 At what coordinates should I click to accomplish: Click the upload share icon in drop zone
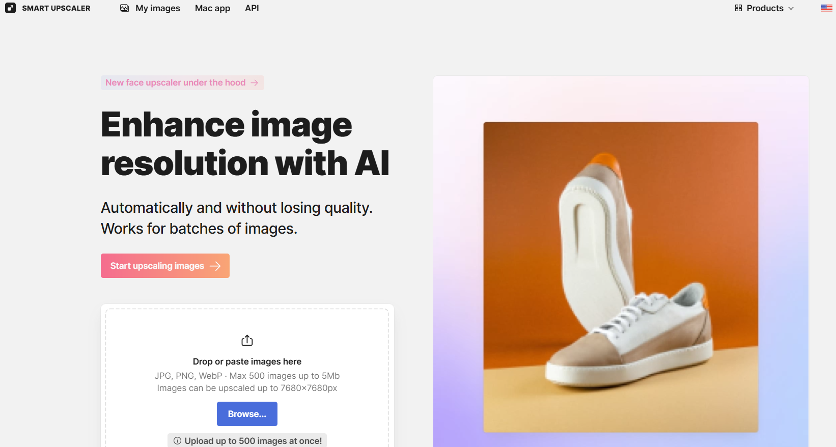(247, 340)
